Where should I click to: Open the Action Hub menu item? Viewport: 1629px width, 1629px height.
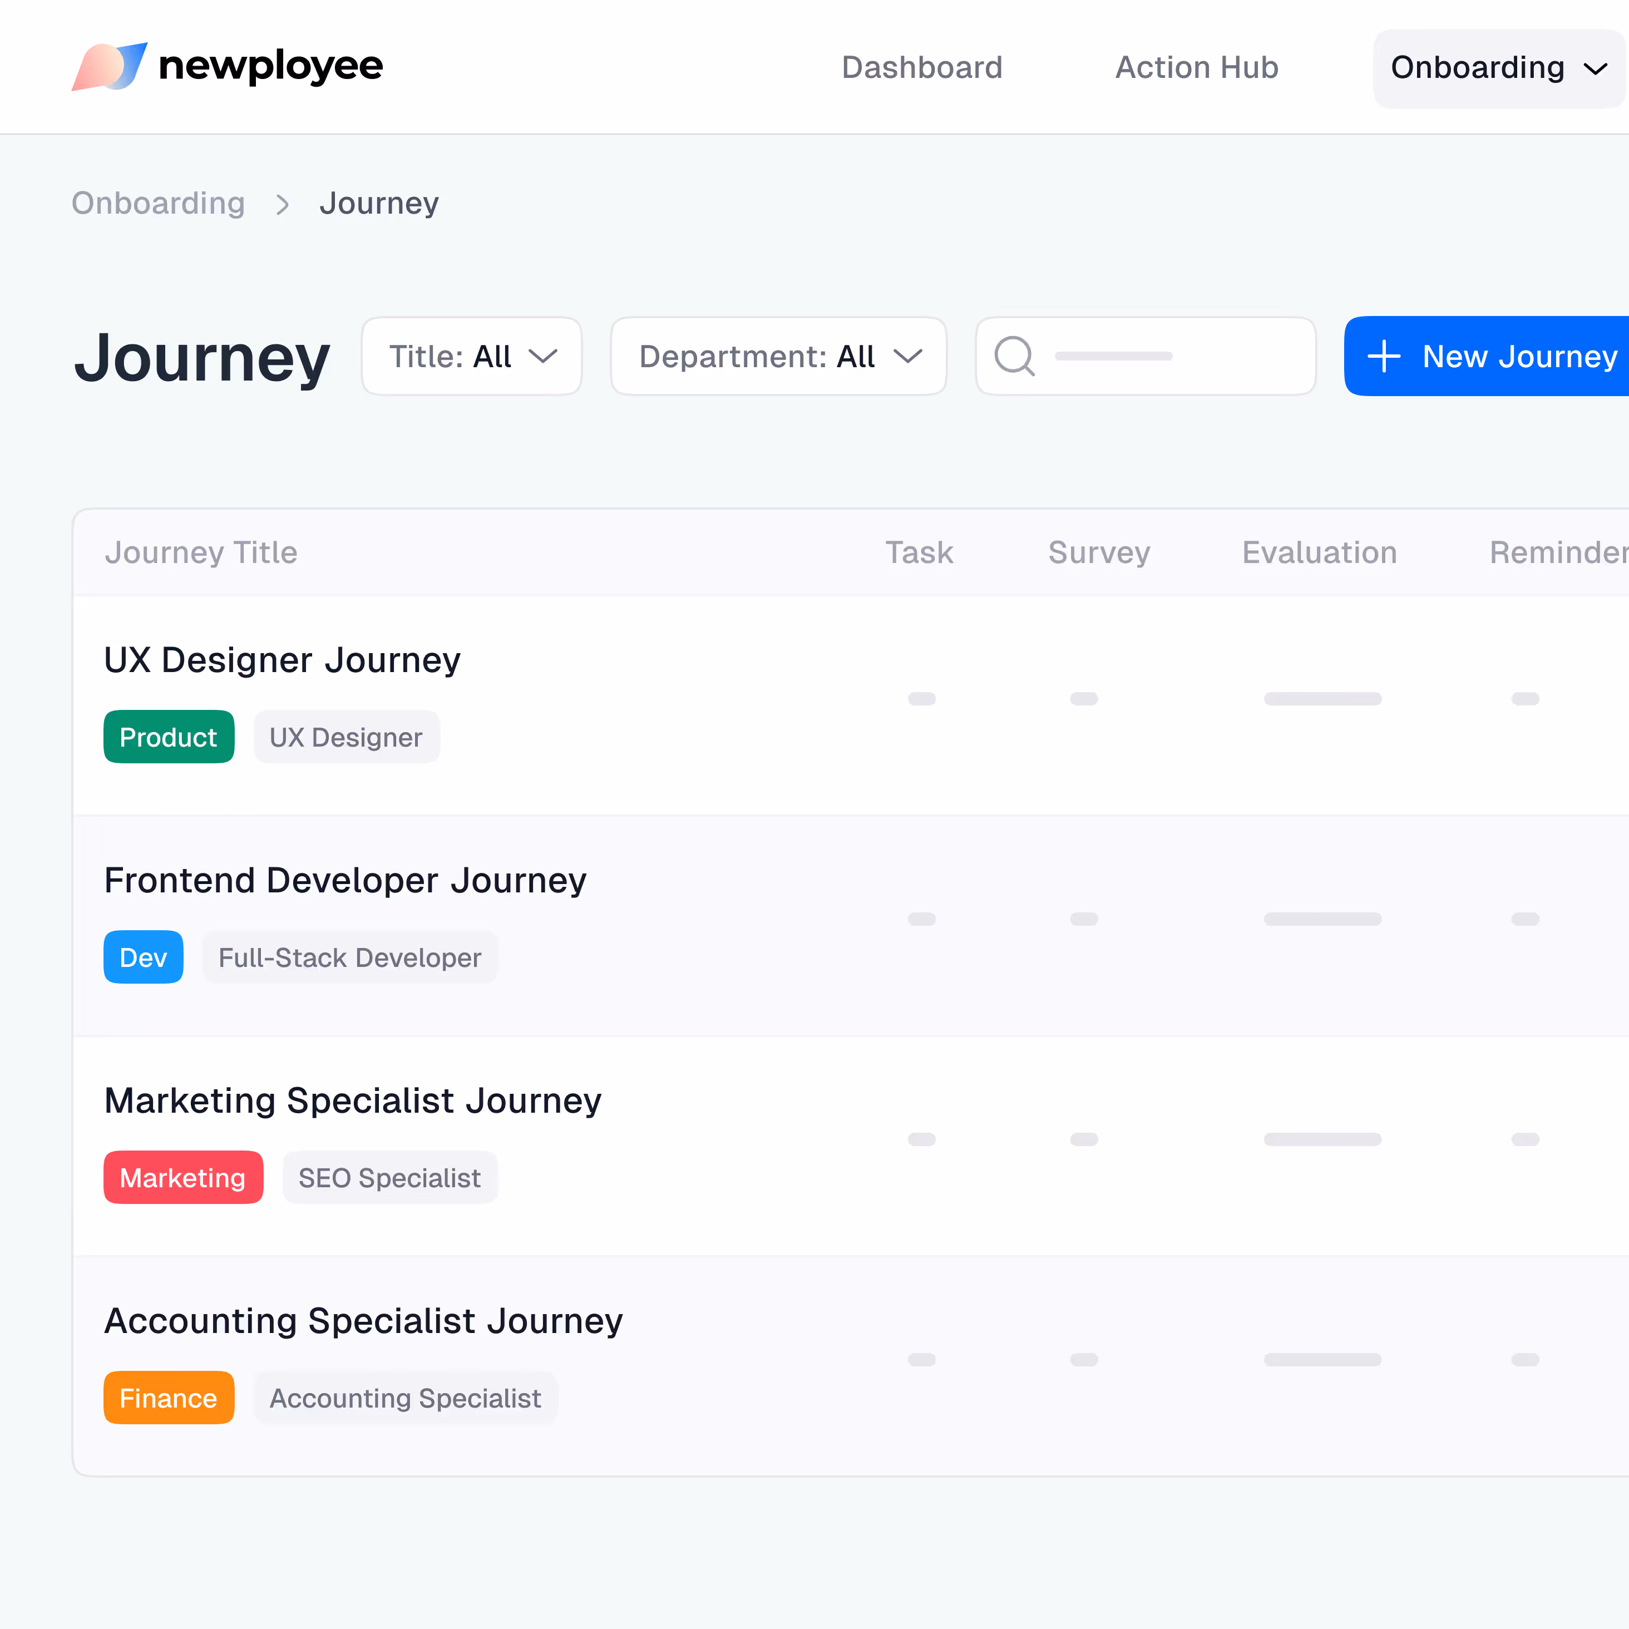[x=1197, y=67]
